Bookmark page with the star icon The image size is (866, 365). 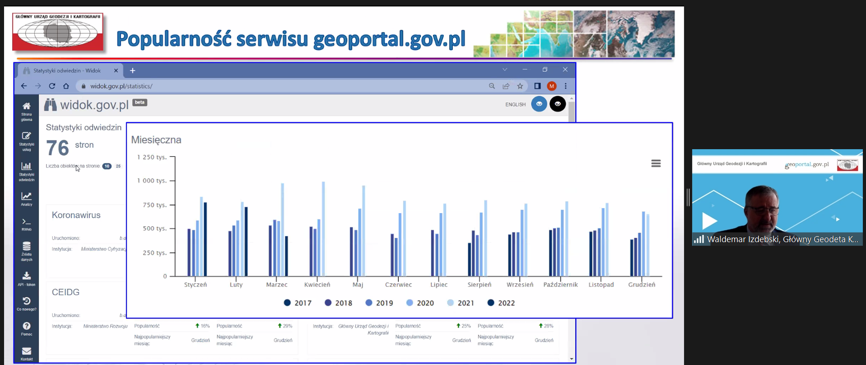[x=520, y=86]
